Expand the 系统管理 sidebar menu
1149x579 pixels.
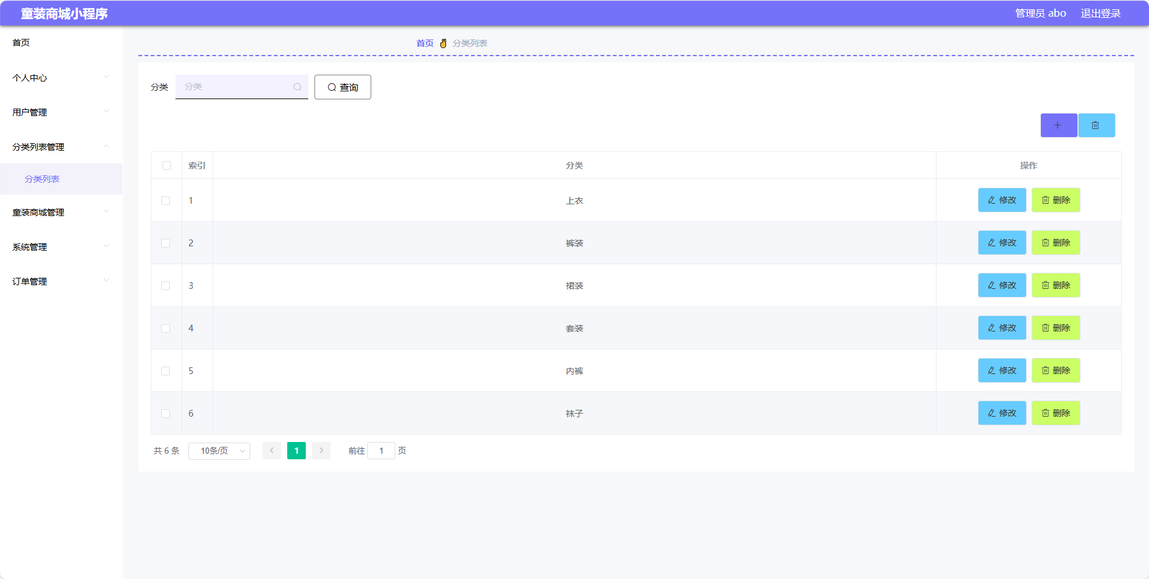click(x=61, y=247)
